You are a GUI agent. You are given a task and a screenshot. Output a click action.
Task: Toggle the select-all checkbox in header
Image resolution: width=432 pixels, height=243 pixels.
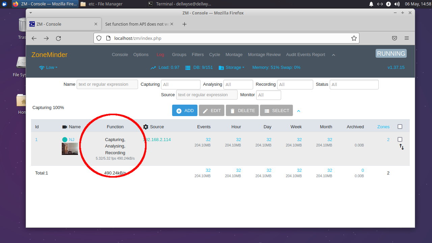pyautogui.click(x=400, y=127)
